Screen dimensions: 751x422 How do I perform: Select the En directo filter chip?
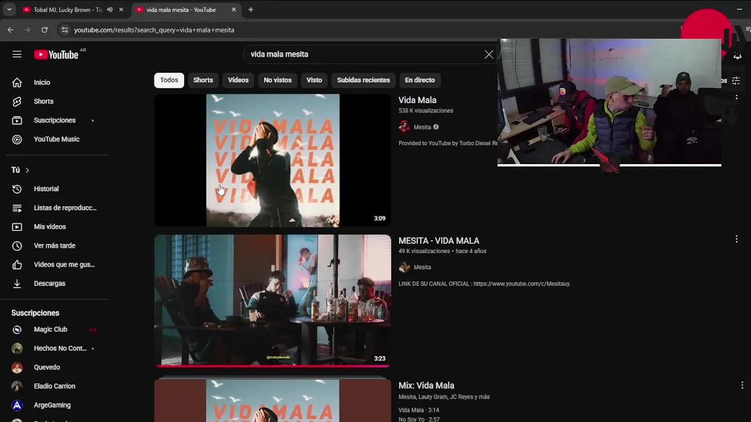420,80
